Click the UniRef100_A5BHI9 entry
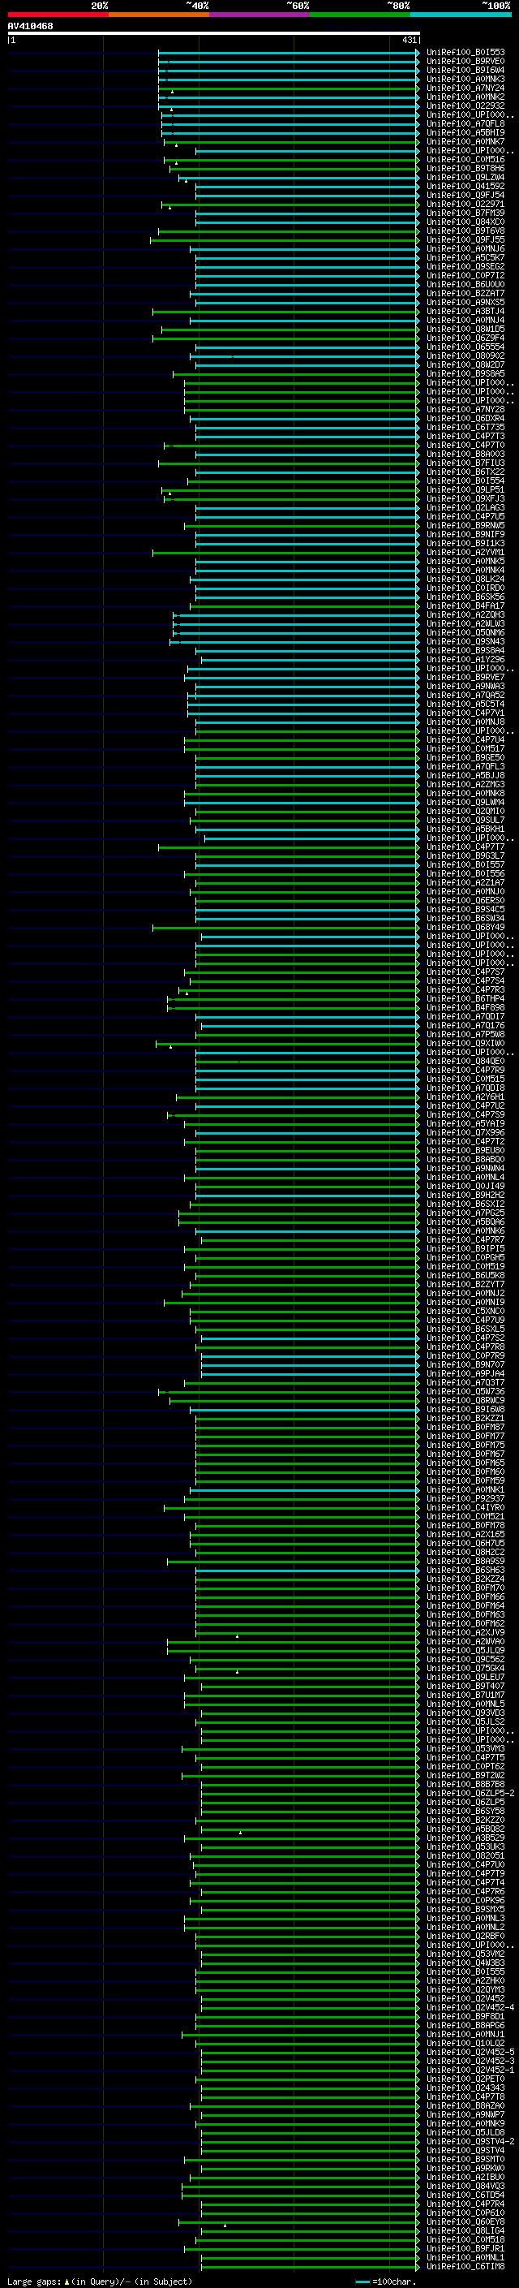This screenshot has height=2288, width=519. coord(465,133)
